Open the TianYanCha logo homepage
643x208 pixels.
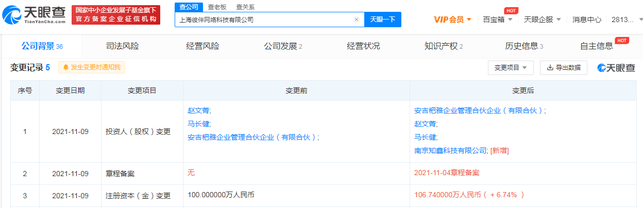click(x=34, y=15)
